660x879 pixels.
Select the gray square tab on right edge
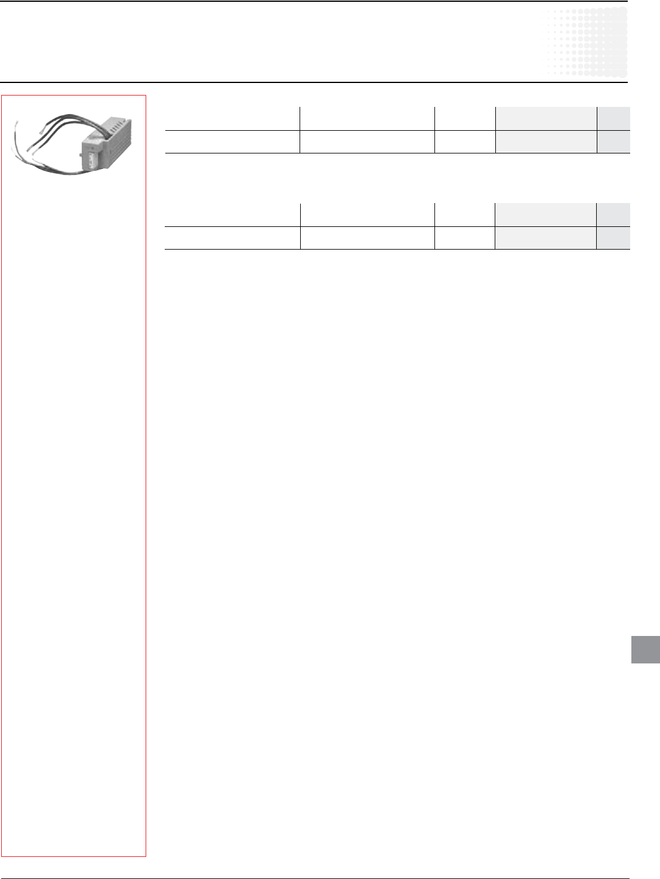(646, 650)
